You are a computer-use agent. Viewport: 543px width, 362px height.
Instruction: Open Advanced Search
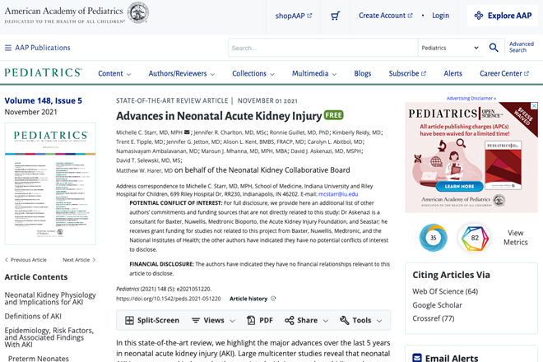click(521, 47)
